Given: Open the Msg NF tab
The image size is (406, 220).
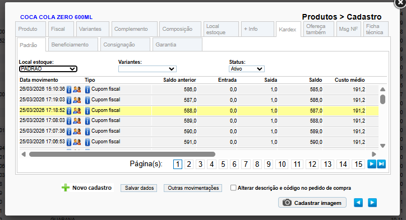Looking at the screenshot, I should (x=348, y=29).
